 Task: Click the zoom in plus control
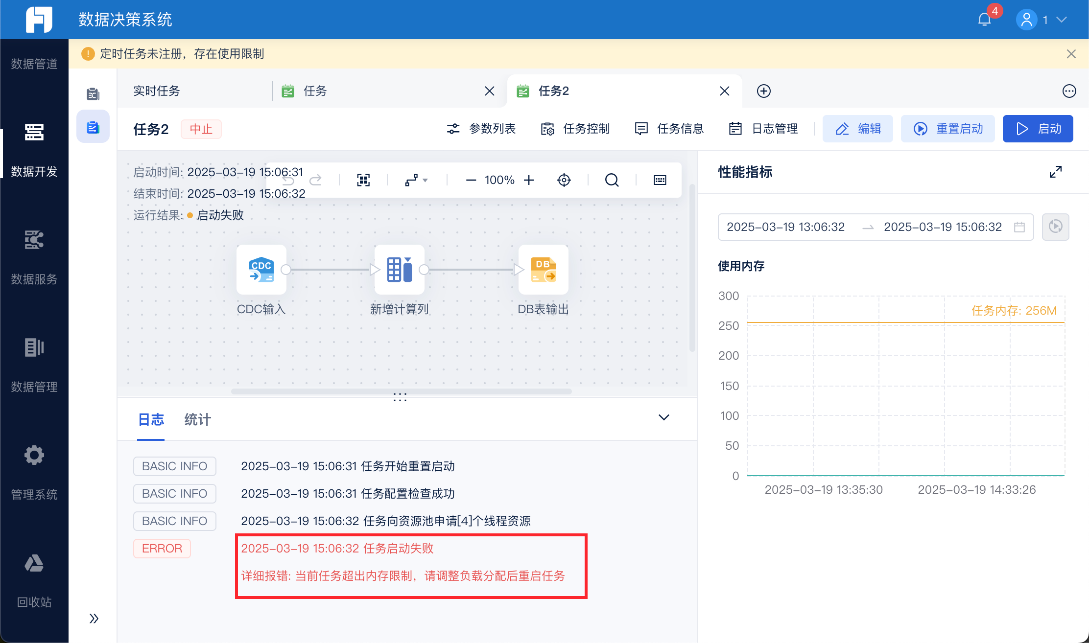pos(529,180)
